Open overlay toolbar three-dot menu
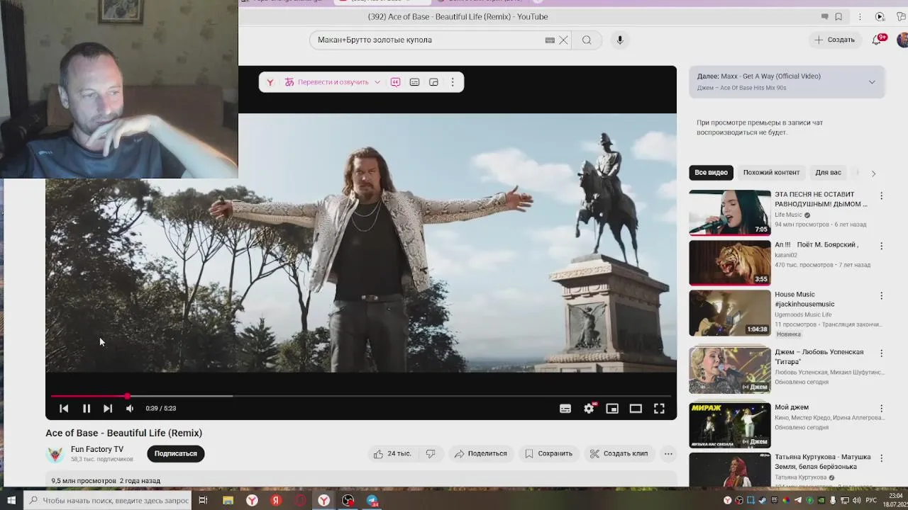This screenshot has width=908, height=510. tap(453, 82)
